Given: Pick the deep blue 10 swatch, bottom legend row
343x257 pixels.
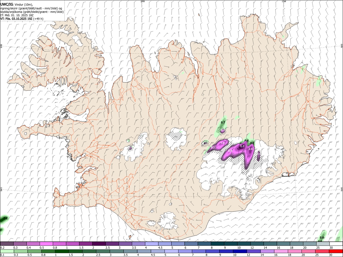Looking at the screenshot, I should coord(240,251).
